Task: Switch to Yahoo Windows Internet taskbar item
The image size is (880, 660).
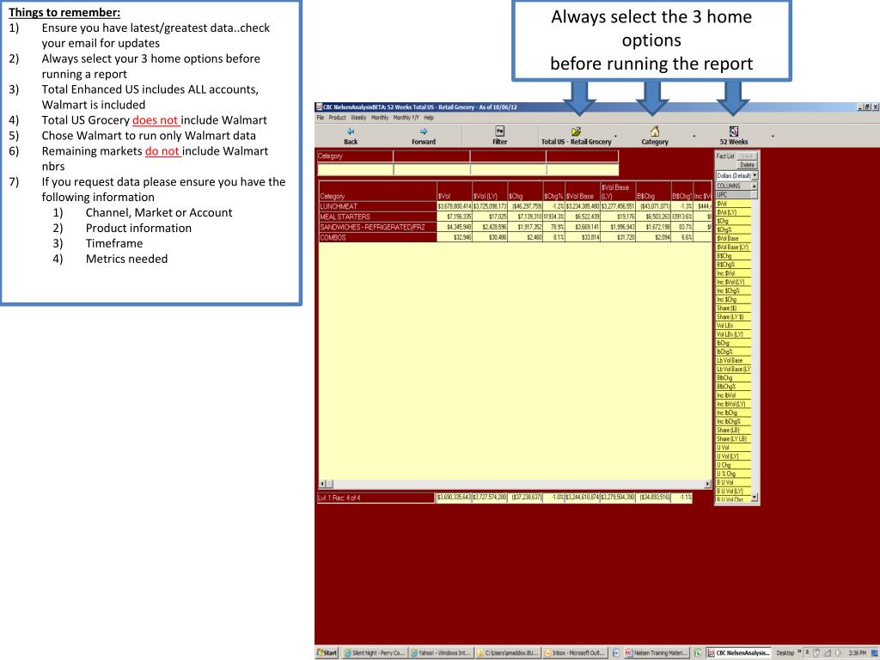Action: [441, 653]
